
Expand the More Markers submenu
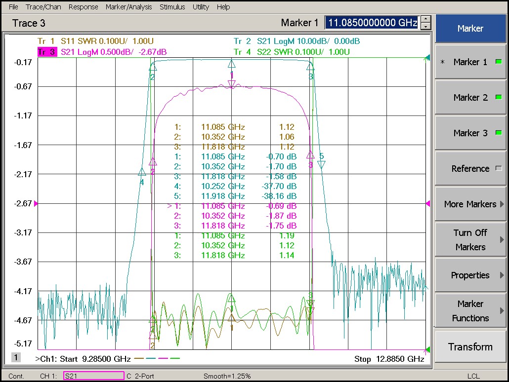point(470,204)
